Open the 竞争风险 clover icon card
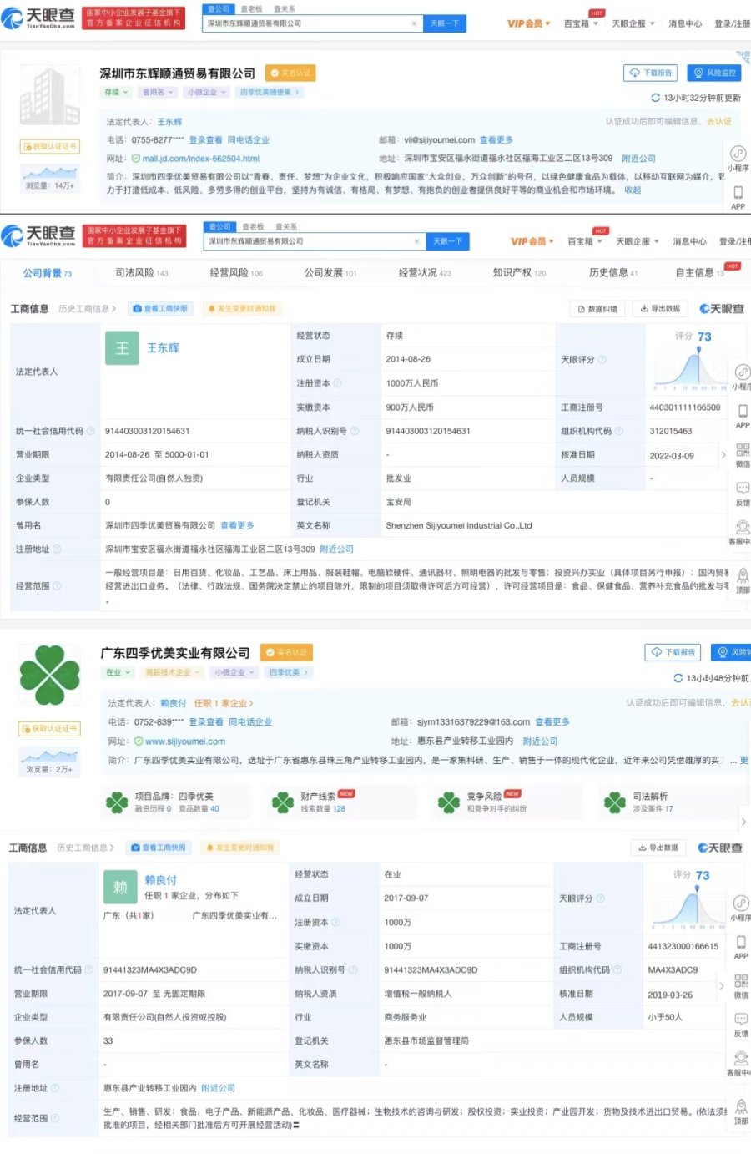The width and height of the screenshot is (751, 1154). (449, 802)
